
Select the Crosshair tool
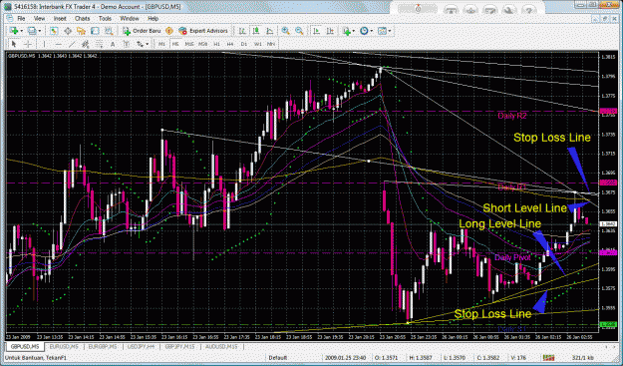pos(28,44)
